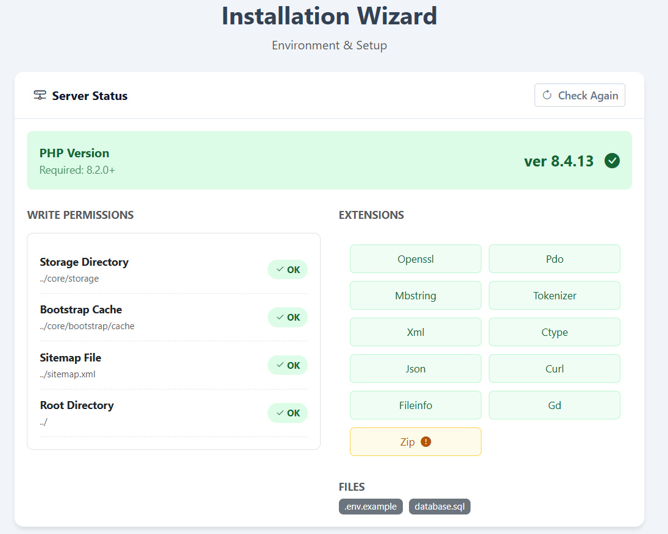Click the green PHP version checkmark icon
Viewport: 668px width, 534px height.
pyautogui.click(x=612, y=161)
